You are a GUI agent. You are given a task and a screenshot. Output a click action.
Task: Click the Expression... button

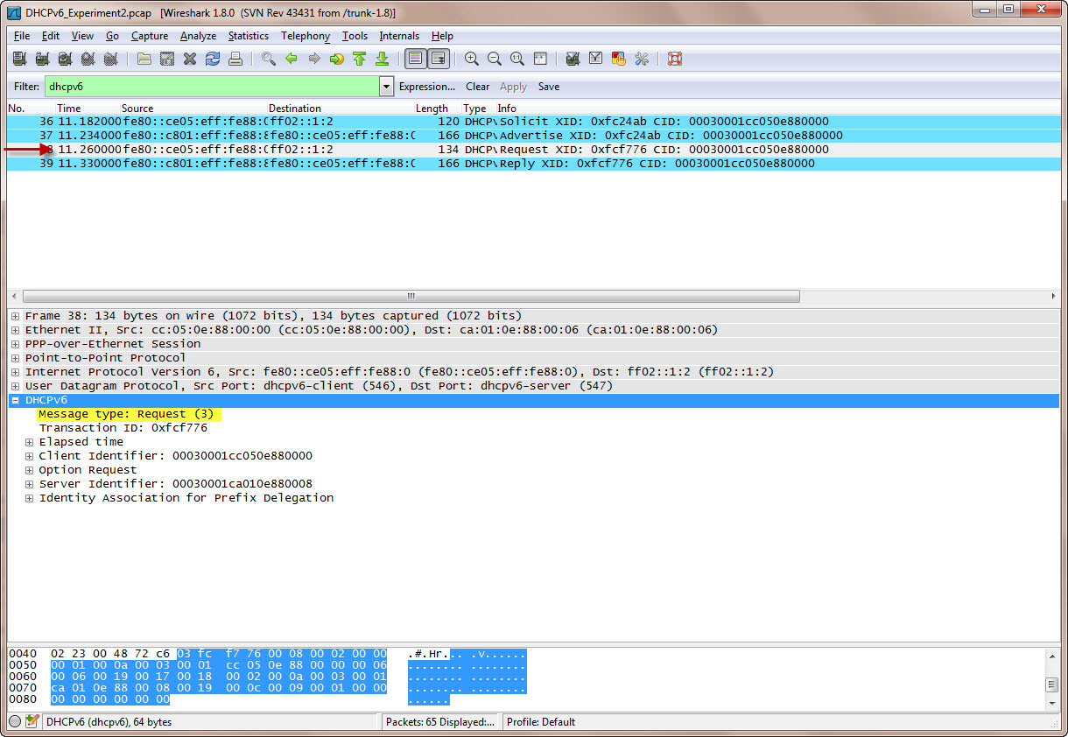click(x=426, y=87)
